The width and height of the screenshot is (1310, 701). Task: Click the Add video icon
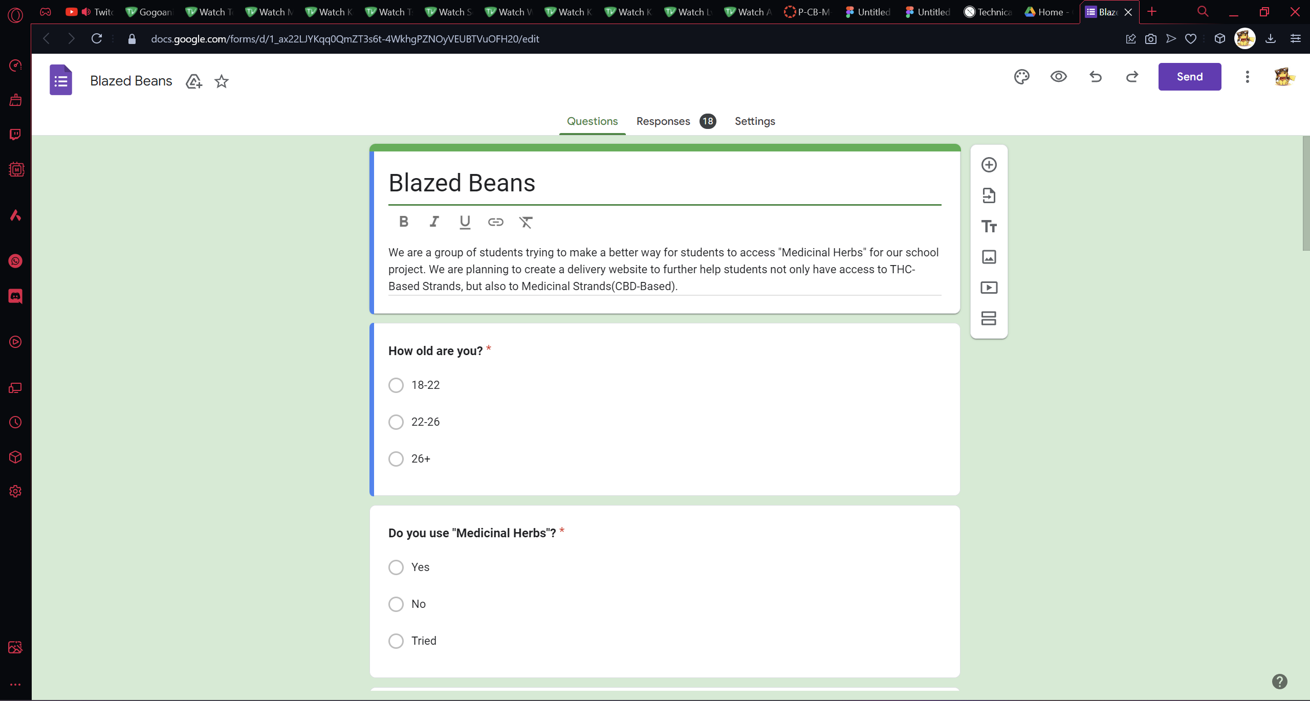pyautogui.click(x=989, y=288)
